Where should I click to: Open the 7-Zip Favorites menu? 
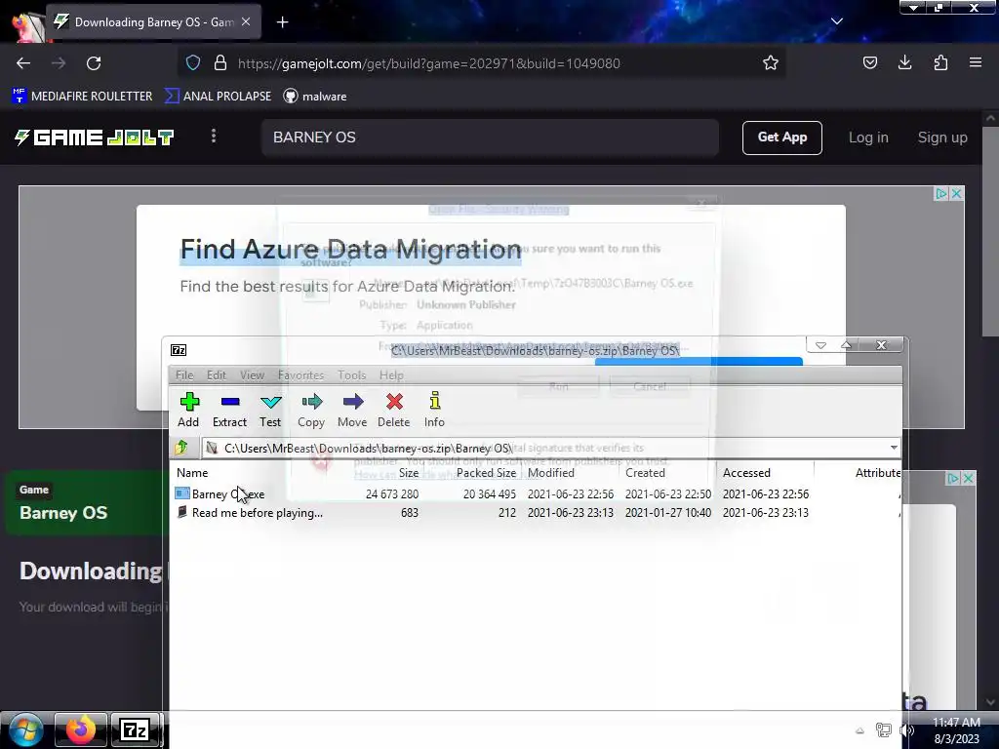300,375
